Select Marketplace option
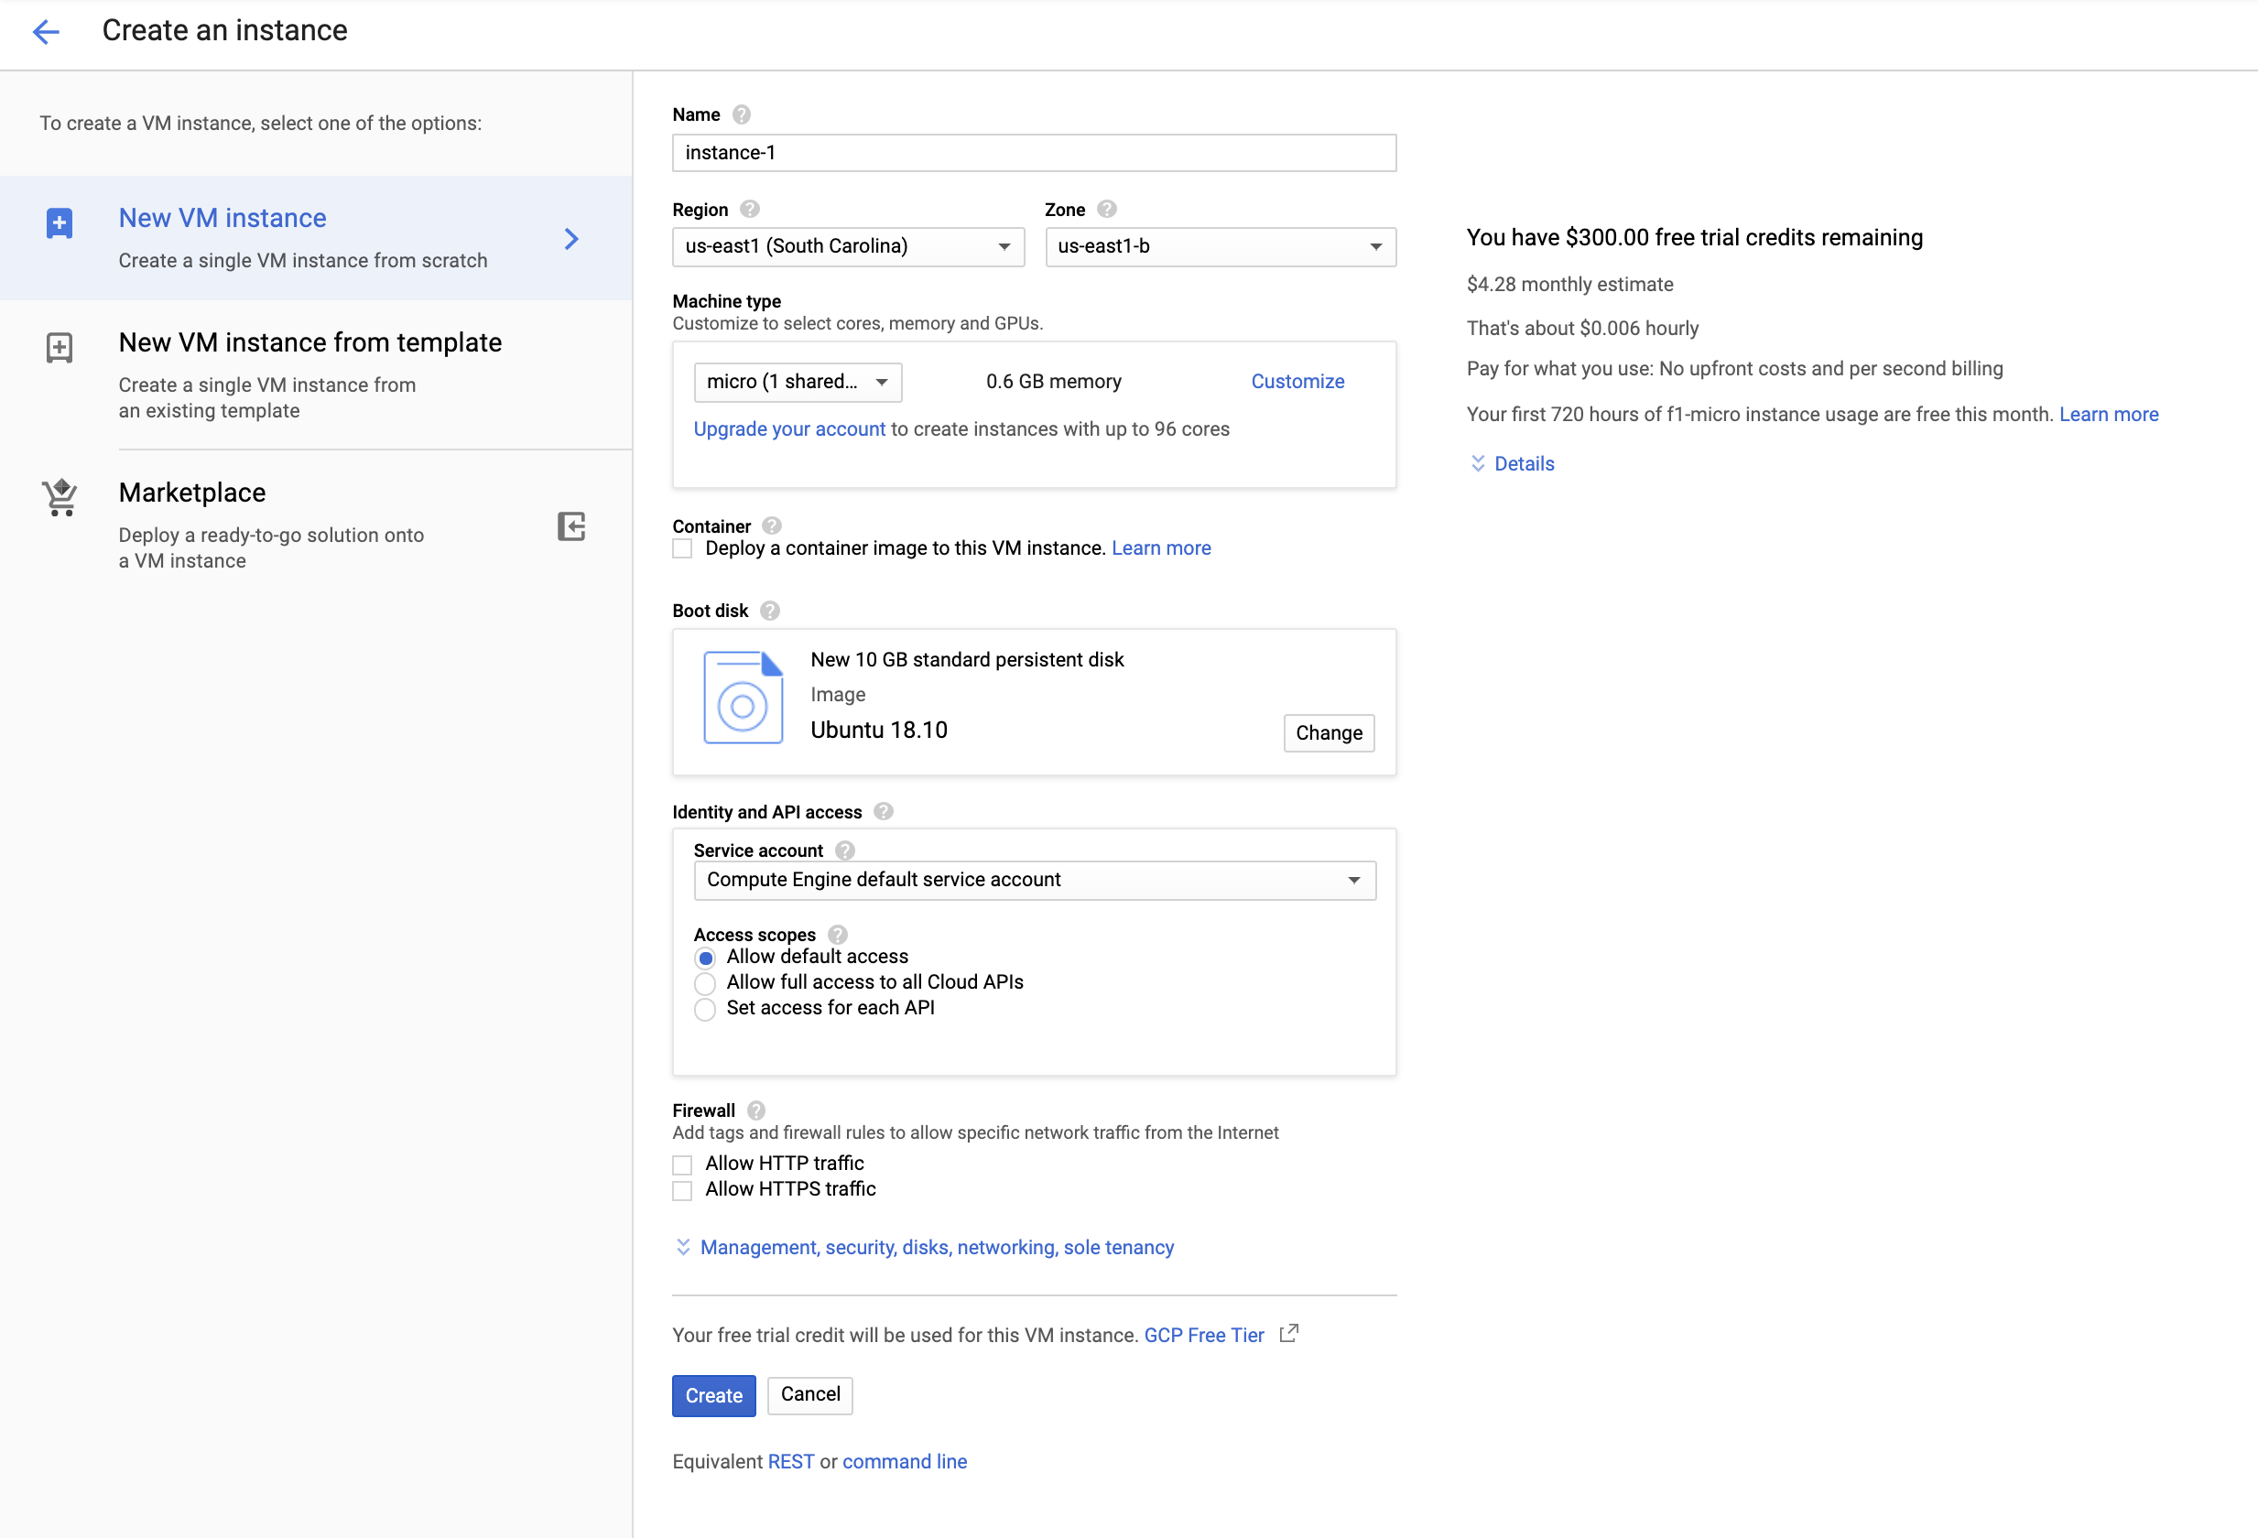 [x=316, y=525]
